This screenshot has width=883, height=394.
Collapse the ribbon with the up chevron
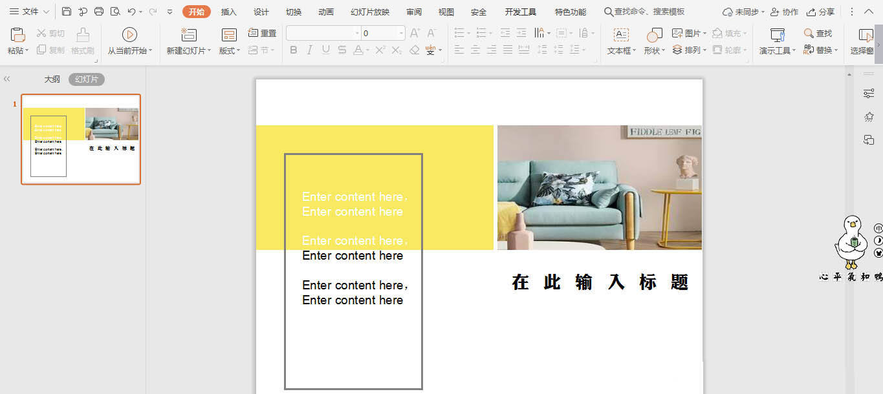click(868, 12)
